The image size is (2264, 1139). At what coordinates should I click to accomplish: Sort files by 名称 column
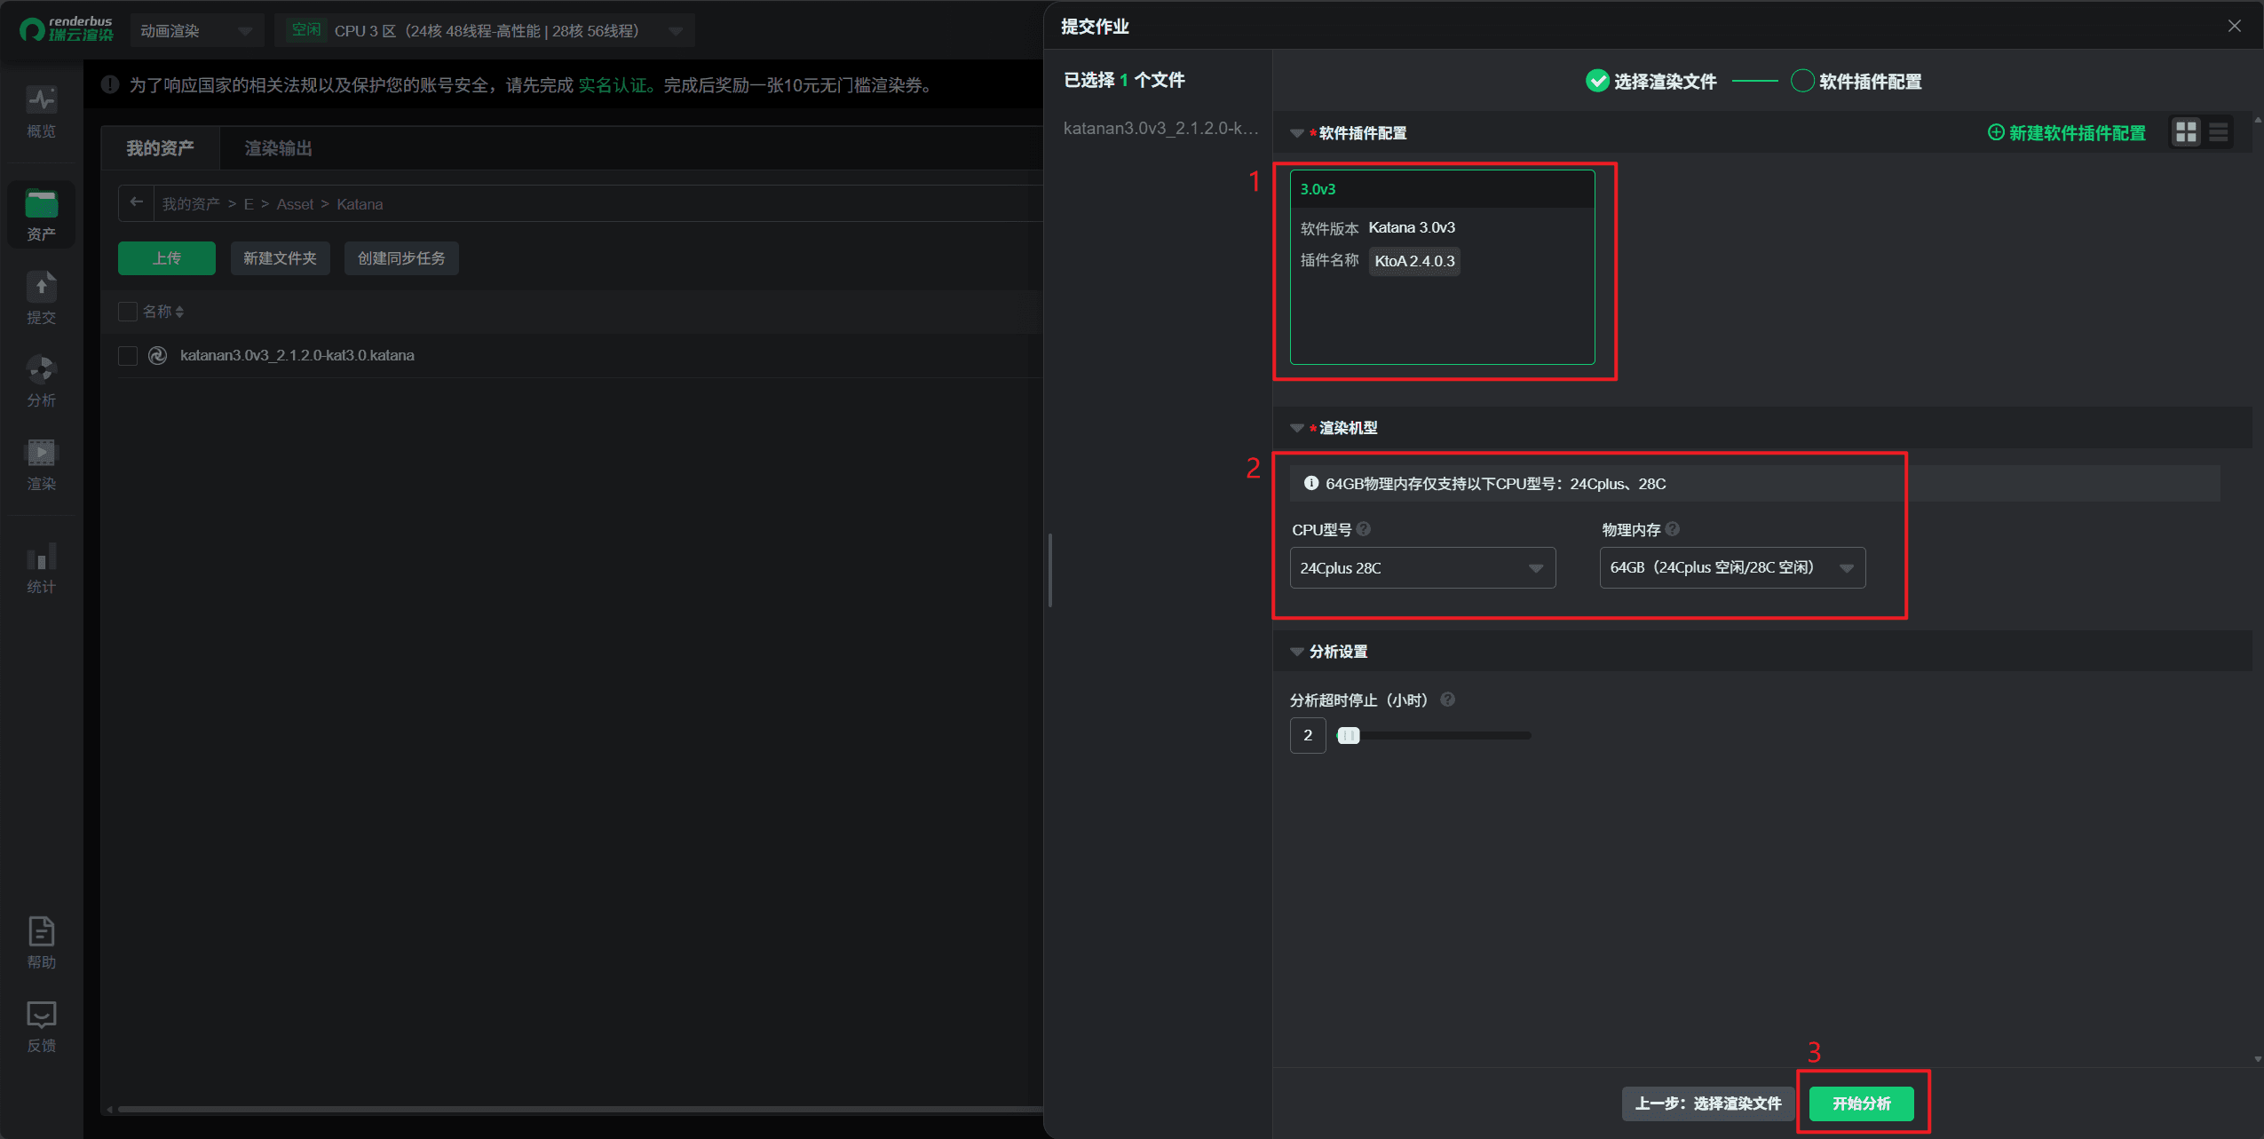(179, 312)
